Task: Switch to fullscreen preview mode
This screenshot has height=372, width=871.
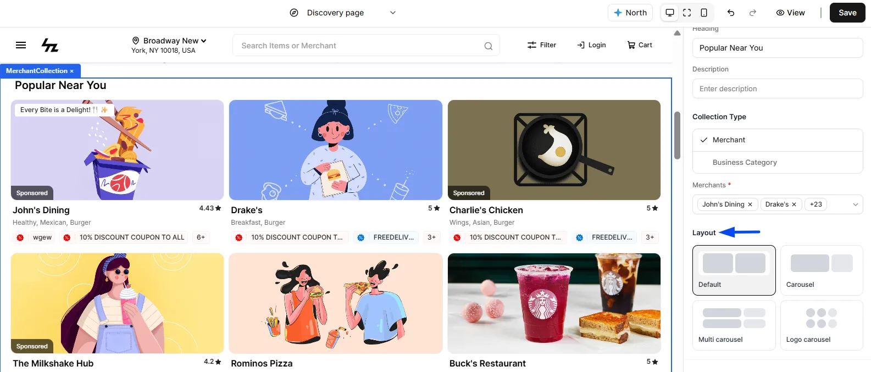Action: [x=687, y=13]
